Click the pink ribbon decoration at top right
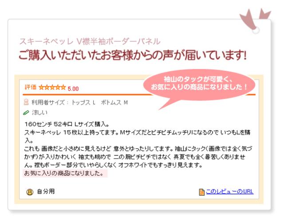Image resolution: width=284 pixels, height=217 pixels. click(x=255, y=21)
